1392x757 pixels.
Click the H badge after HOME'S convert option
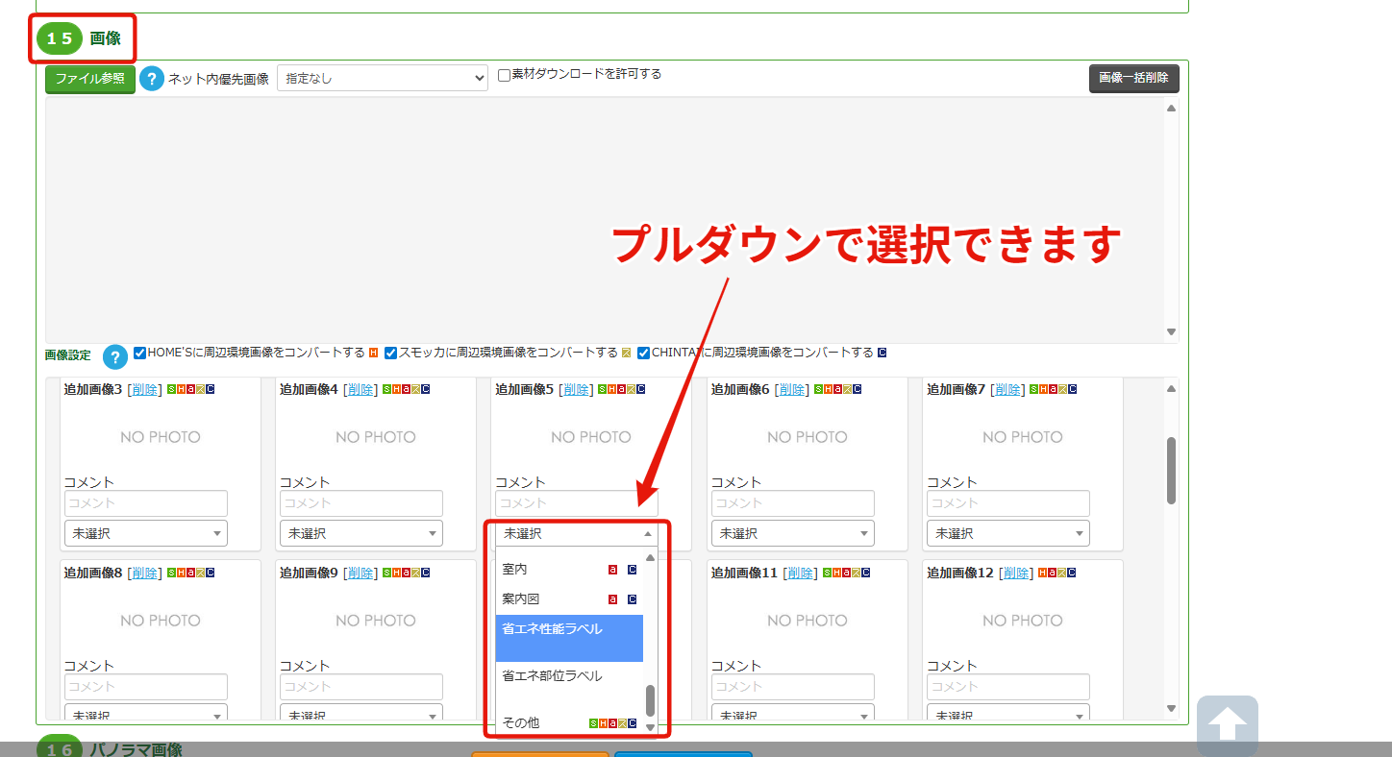pyautogui.click(x=374, y=353)
